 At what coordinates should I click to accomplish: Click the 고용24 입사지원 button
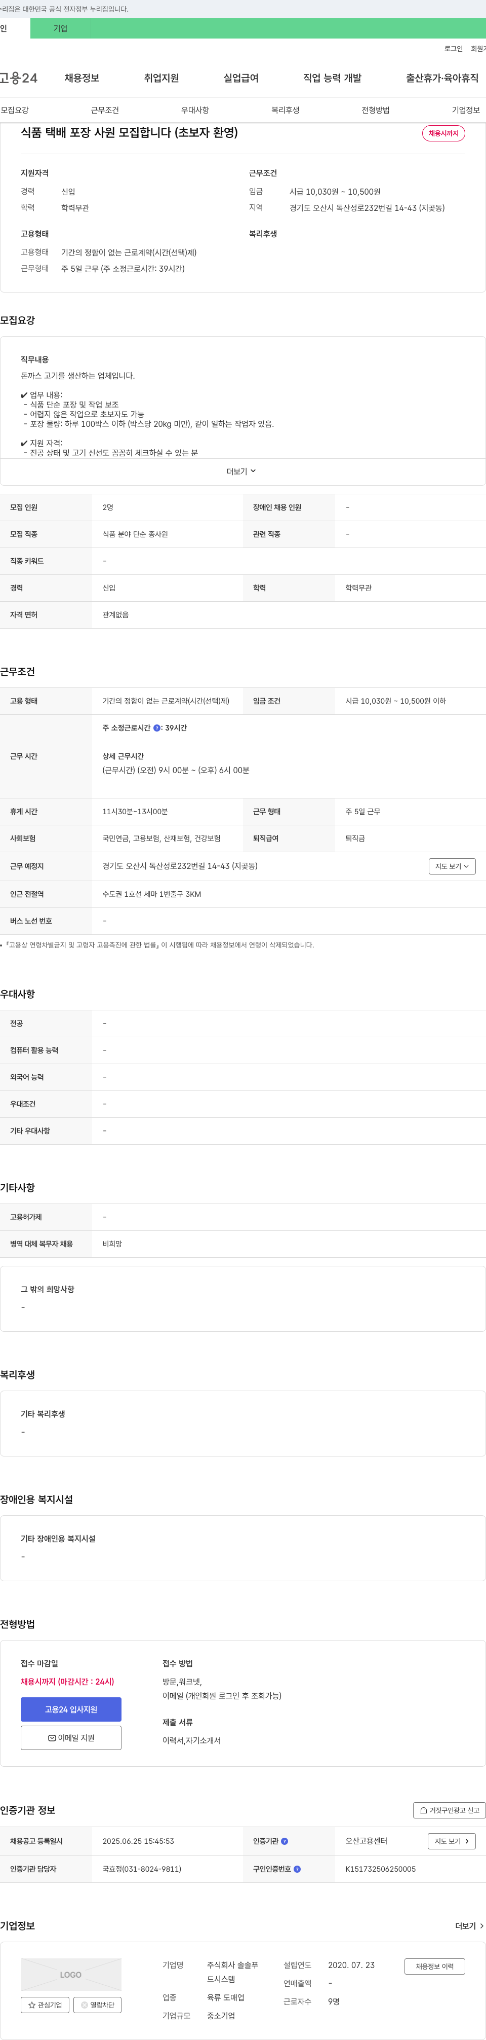[x=71, y=1709]
